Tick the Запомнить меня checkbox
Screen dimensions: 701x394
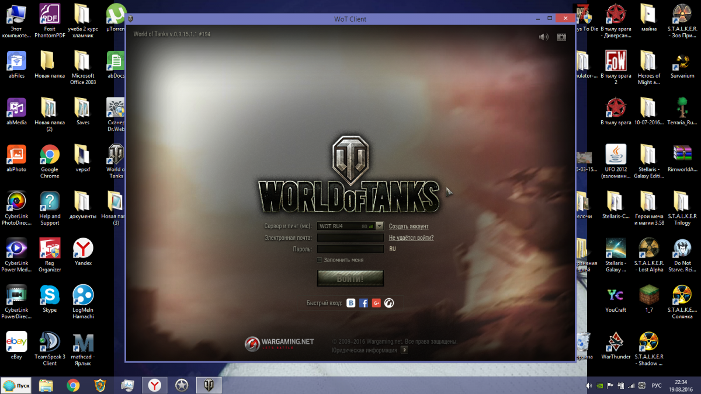(319, 260)
